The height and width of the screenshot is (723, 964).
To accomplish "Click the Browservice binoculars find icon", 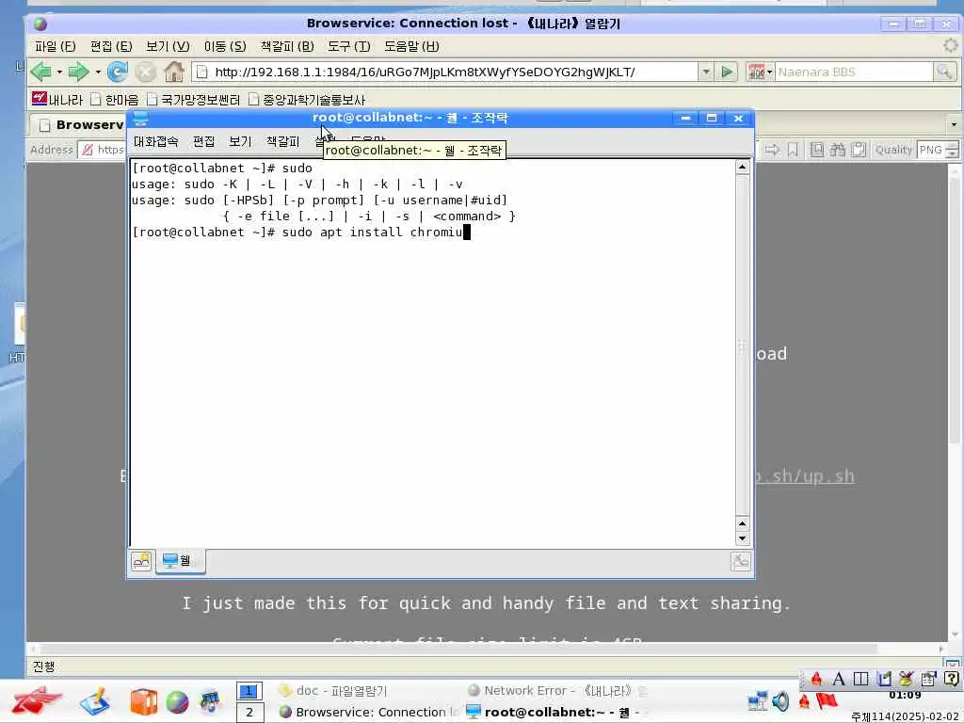I will (837, 150).
